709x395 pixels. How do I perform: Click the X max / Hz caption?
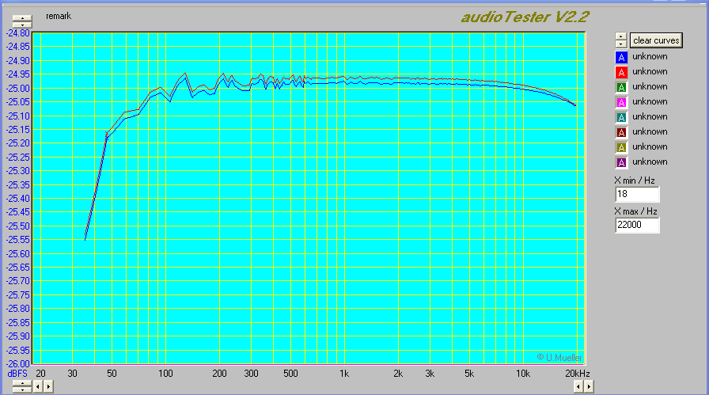[635, 211]
